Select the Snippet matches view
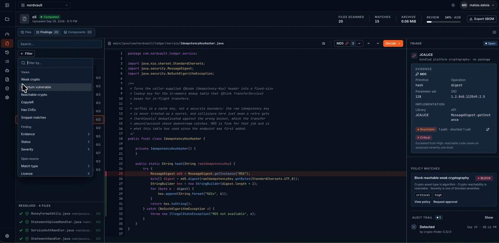Image resolution: width=499 pixels, height=243 pixels. coord(55,118)
